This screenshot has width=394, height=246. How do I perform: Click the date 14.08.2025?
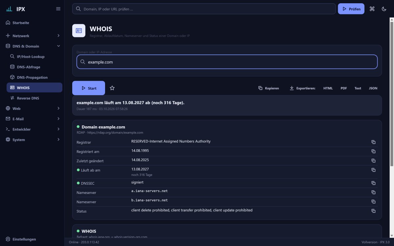coord(140,160)
